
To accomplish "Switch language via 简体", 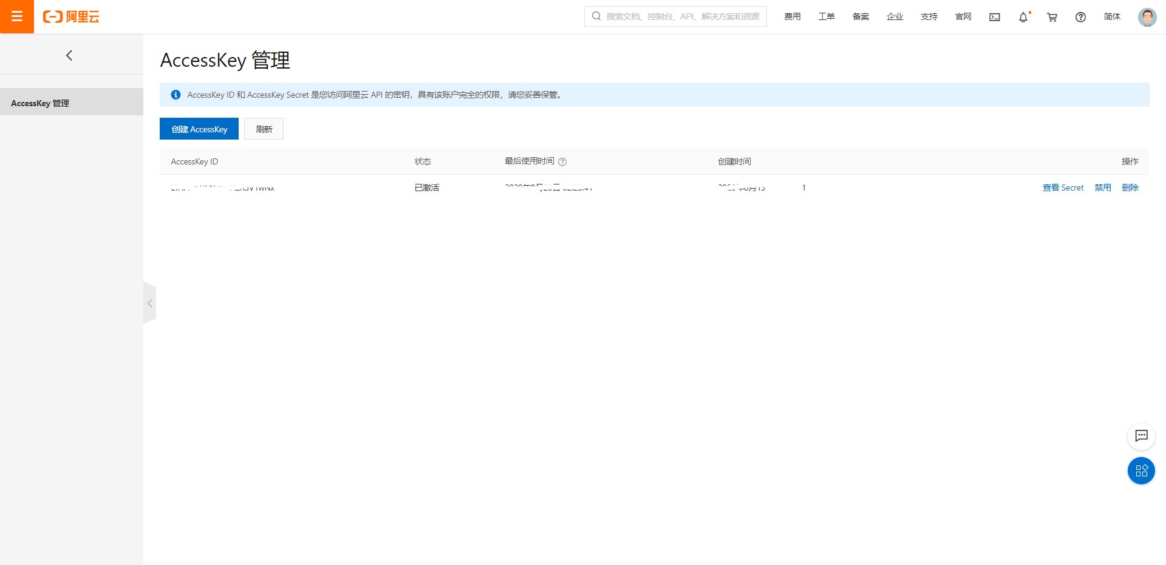I will [x=1112, y=17].
